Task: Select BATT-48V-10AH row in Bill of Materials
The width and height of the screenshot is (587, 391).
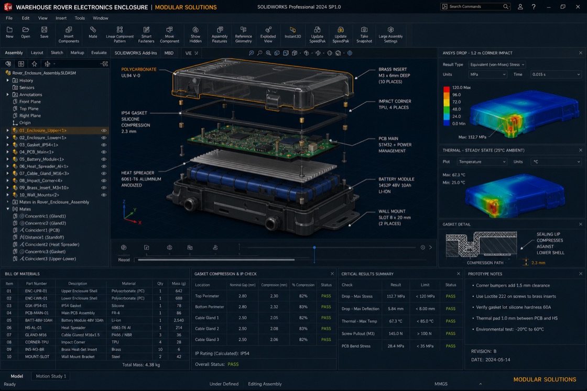Action: coord(95,320)
